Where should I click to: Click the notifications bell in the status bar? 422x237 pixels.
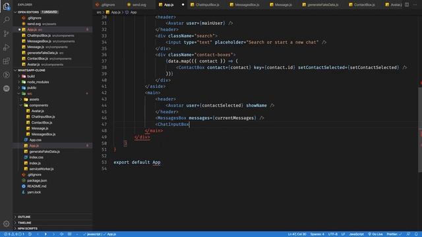click(416, 234)
